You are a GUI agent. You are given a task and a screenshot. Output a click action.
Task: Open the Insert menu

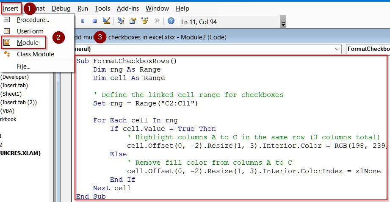click(x=11, y=8)
